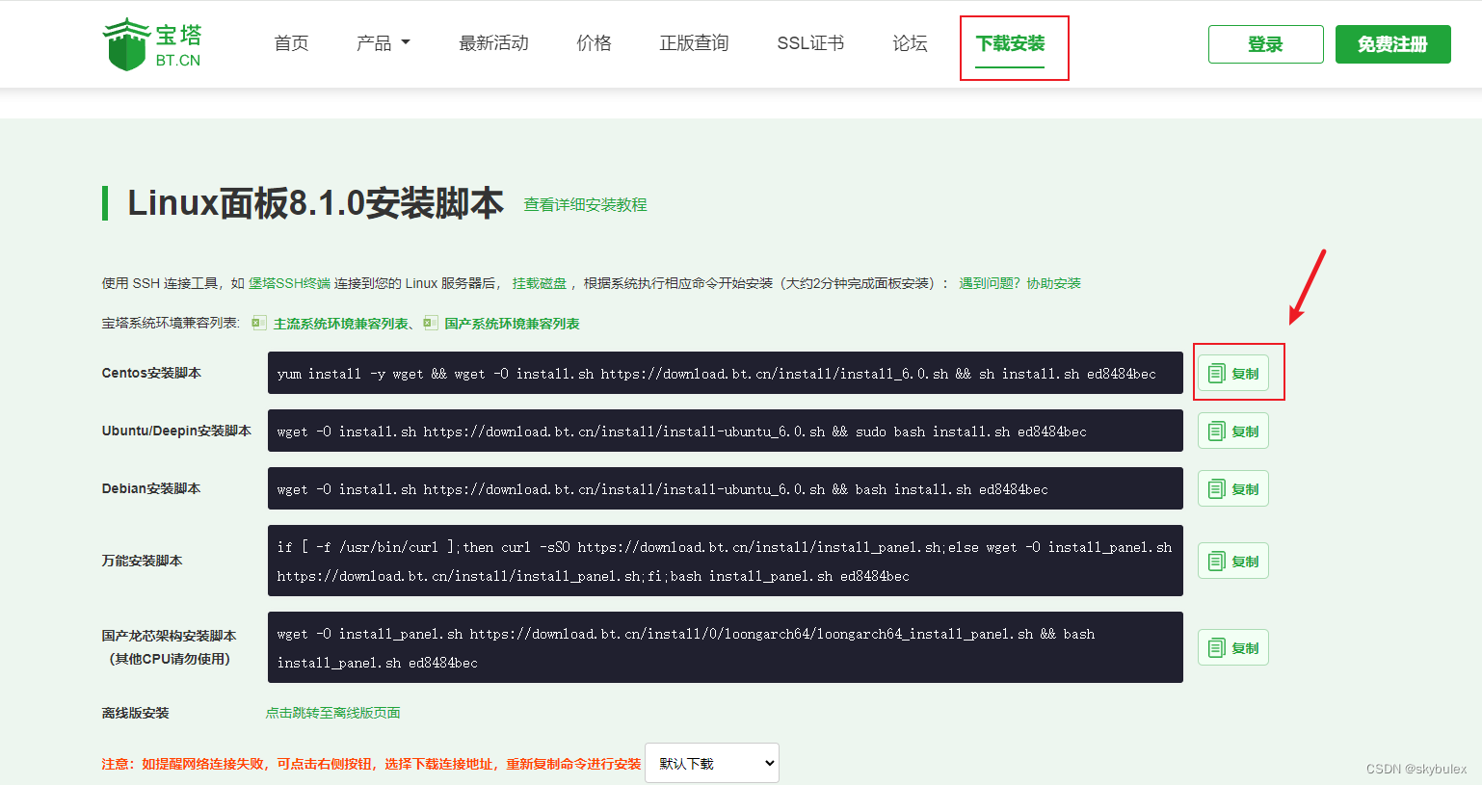Open the SSL证书 nav item
Screen dimensions: 1482x785
pyautogui.click(x=810, y=43)
